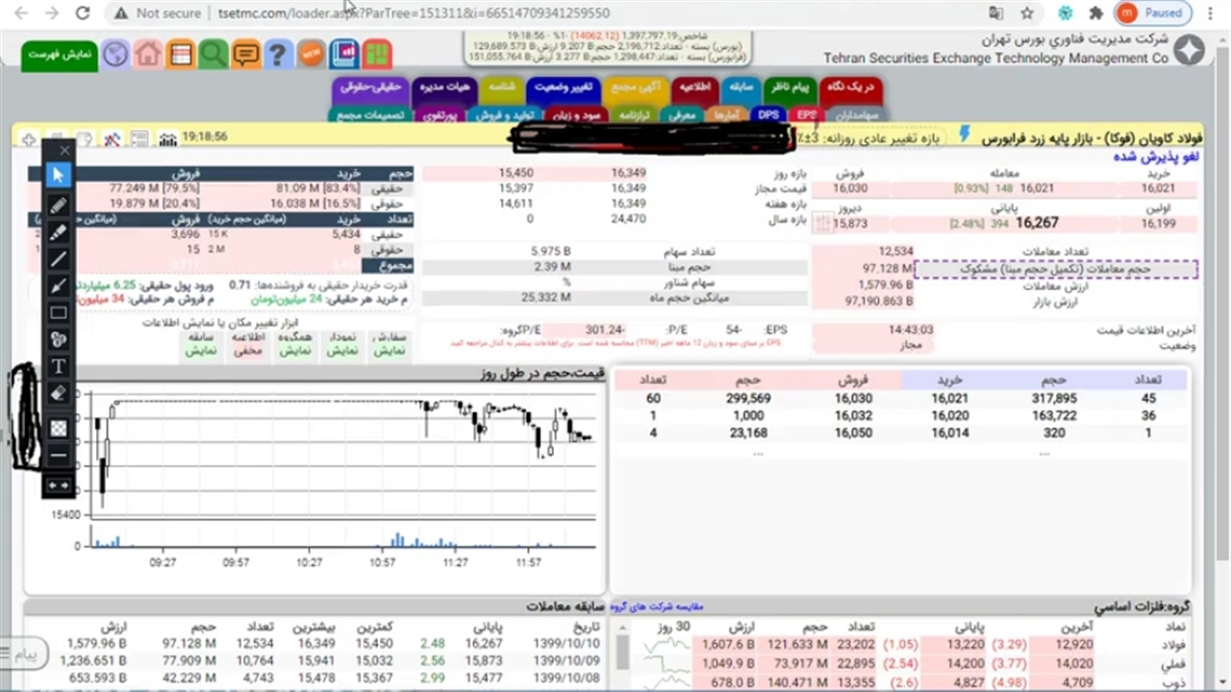1231x692 pixels.
Task: Open the home icon in top toolbar
Action: pos(148,54)
